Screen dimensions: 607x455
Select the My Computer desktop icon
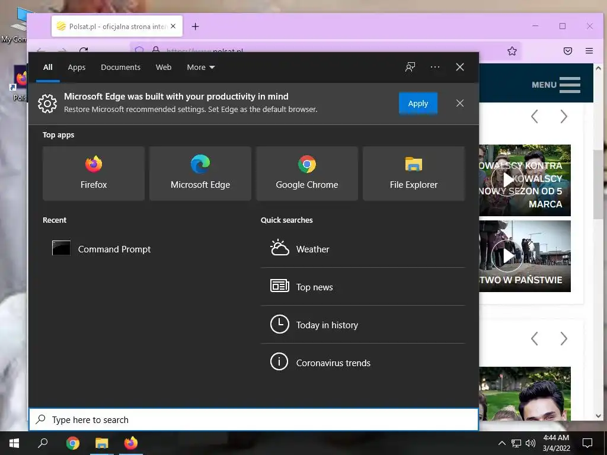point(14,24)
